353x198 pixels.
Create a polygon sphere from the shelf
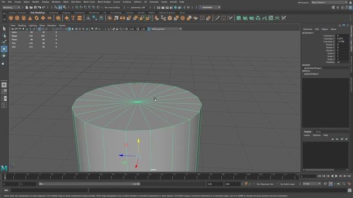(11, 18)
